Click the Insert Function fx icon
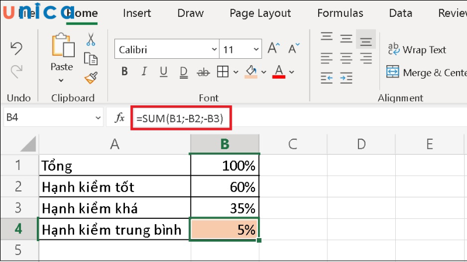 point(119,118)
